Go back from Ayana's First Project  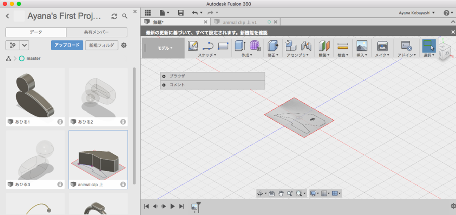[x=8, y=16]
